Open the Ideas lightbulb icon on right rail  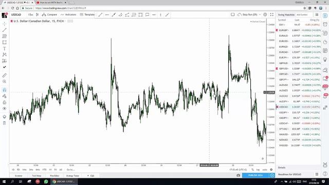pos(325,60)
